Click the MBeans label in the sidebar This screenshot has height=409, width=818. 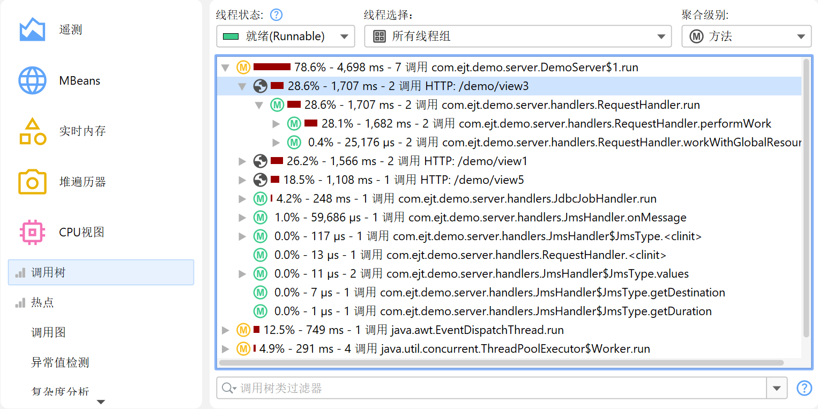(x=80, y=80)
